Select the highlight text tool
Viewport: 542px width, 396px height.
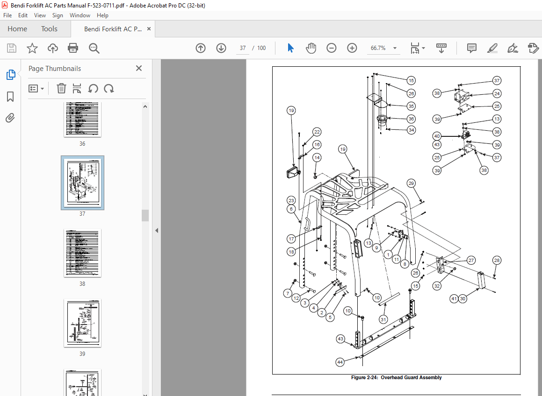click(x=492, y=48)
